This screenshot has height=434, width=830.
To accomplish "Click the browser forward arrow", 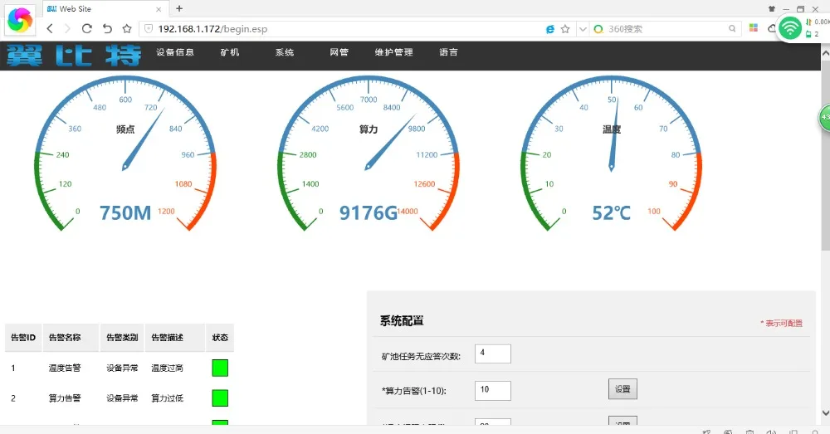I will 67,28.
